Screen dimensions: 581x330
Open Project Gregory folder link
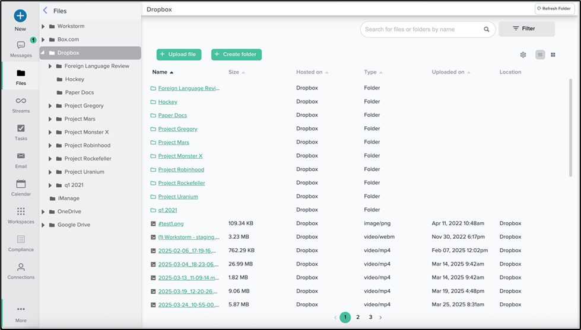pos(178,129)
